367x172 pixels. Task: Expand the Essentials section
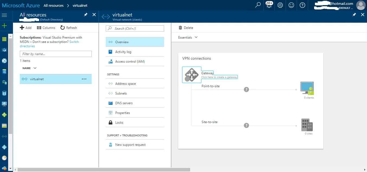pos(188,37)
